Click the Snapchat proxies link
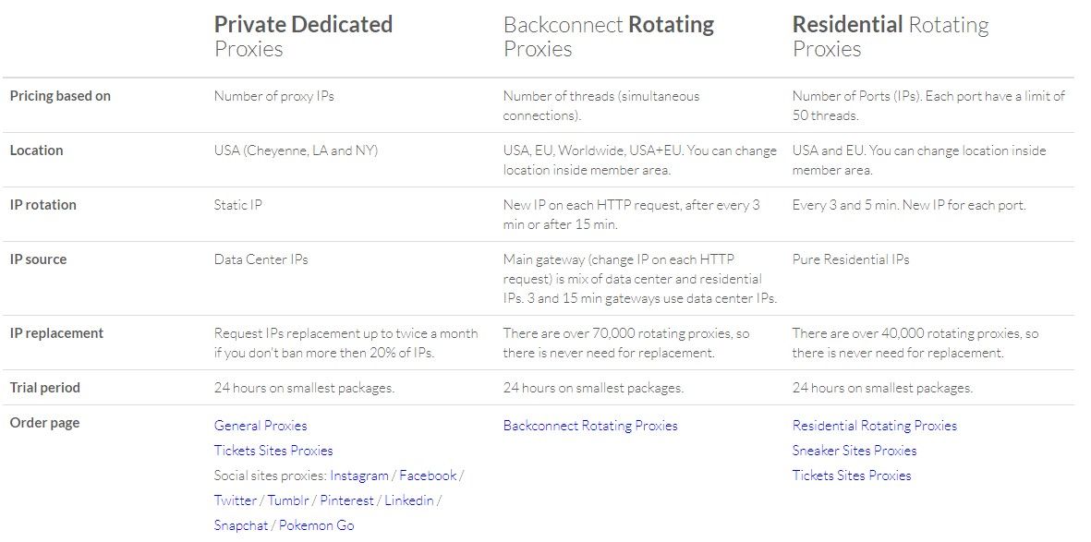This screenshot has width=1091, height=542. click(241, 525)
